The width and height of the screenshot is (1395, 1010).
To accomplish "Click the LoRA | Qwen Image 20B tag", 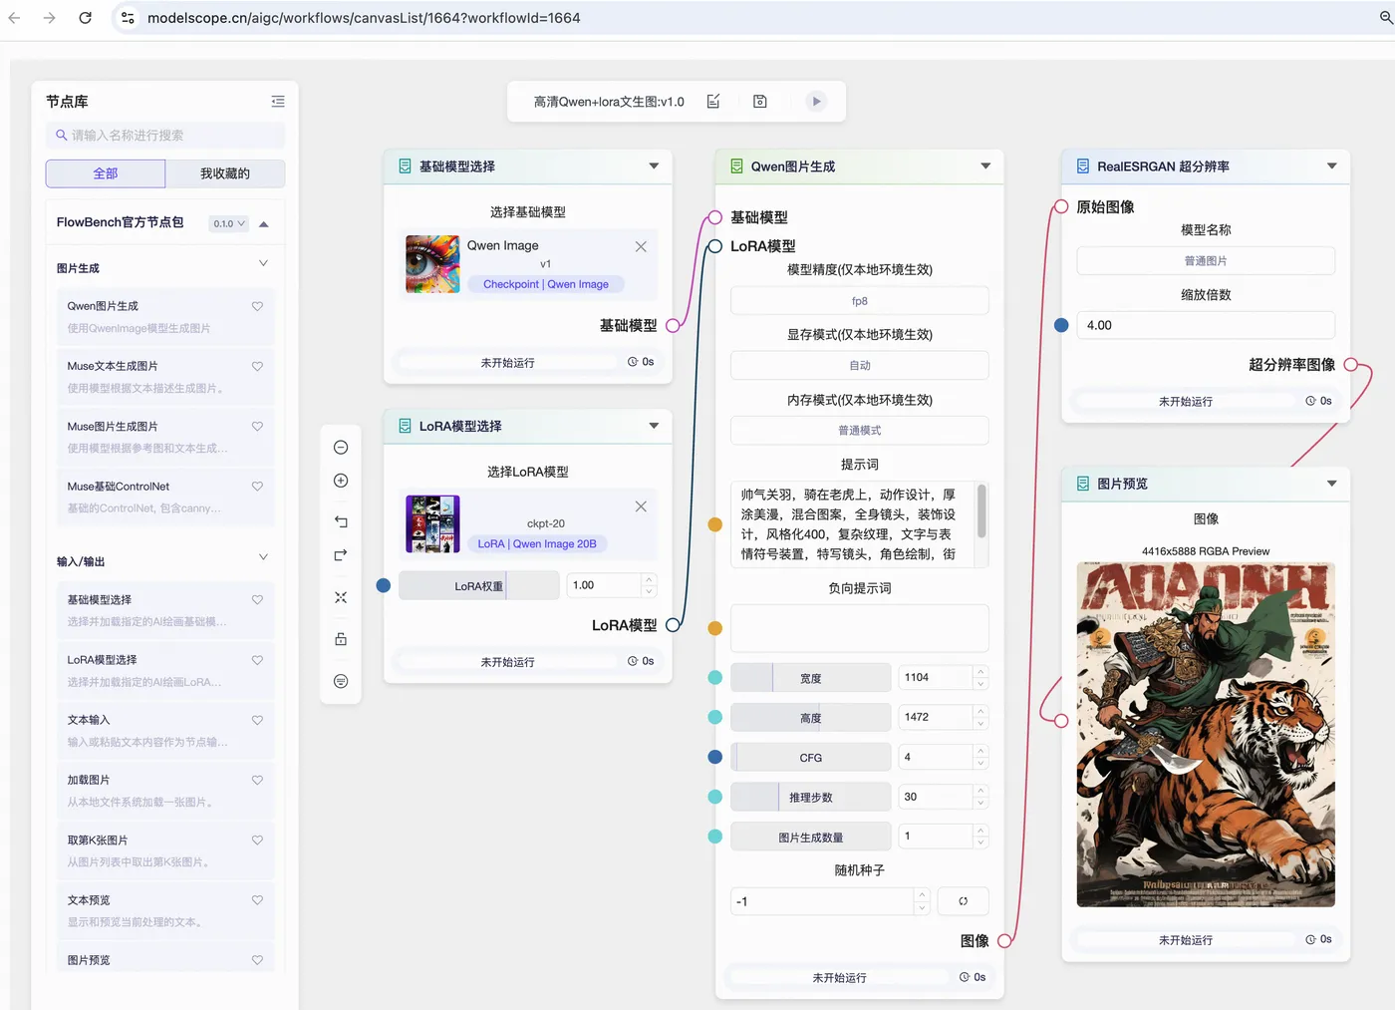I will tap(537, 544).
